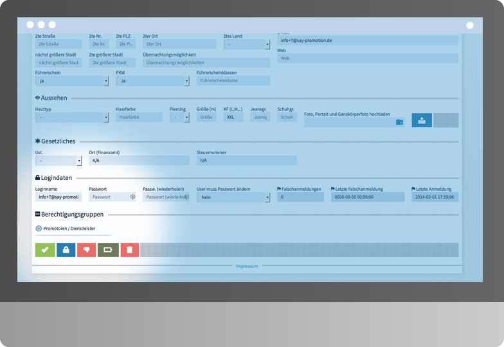Open the Führerschein dropdown
Screen dimensions: 504x347
coord(72,81)
